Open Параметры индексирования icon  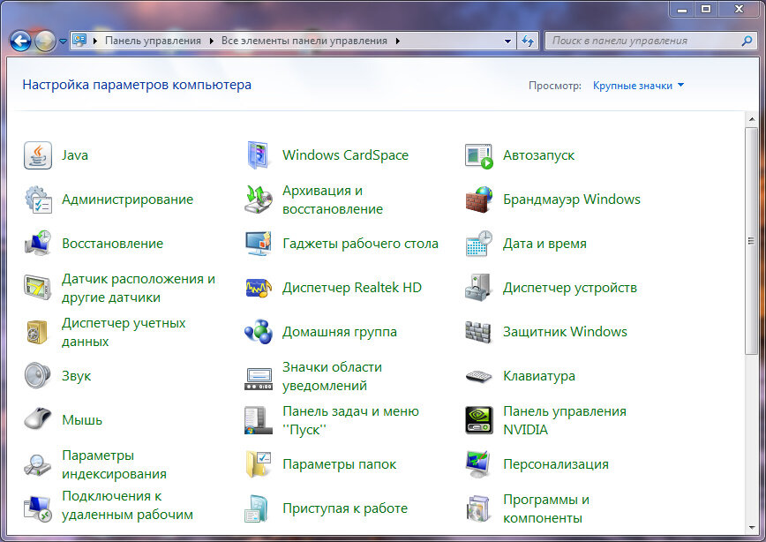pyautogui.click(x=38, y=465)
